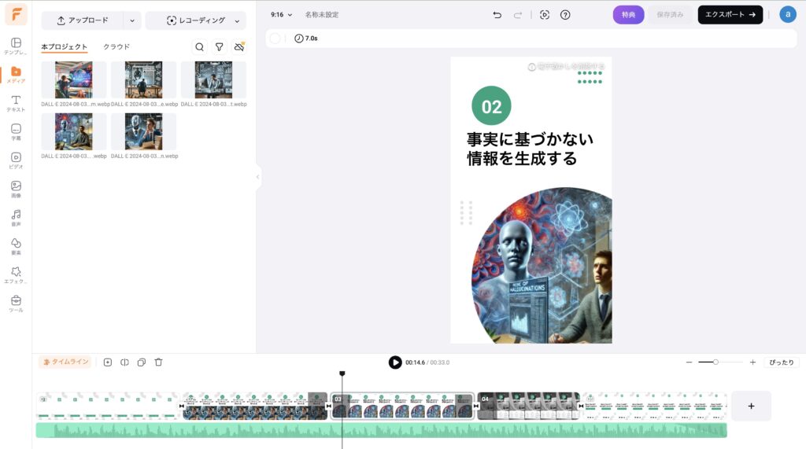
Task: Click the エクスポート button
Action: [x=730, y=15]
